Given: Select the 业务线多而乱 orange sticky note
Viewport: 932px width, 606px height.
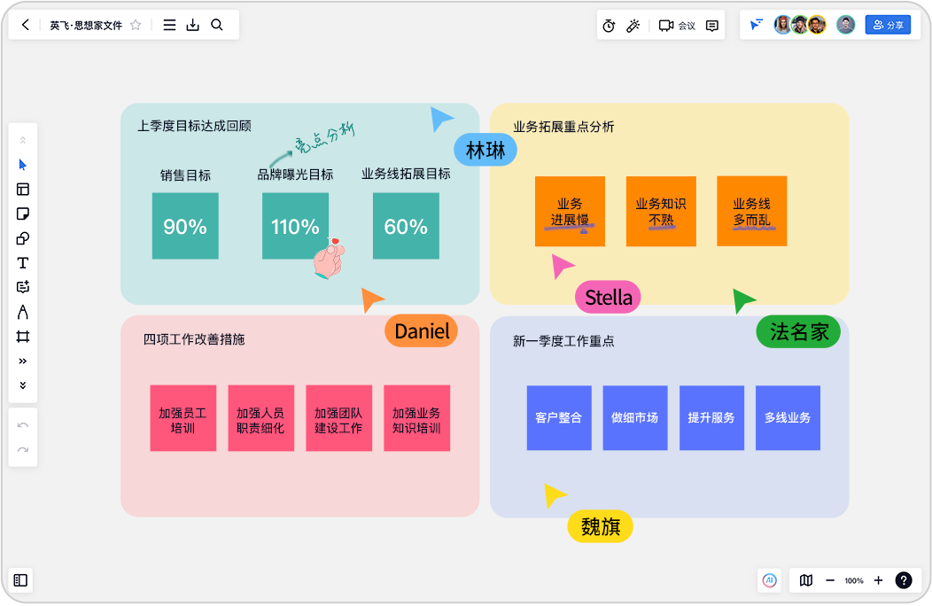Looking at the screenshot, I should tap(752, 211).
